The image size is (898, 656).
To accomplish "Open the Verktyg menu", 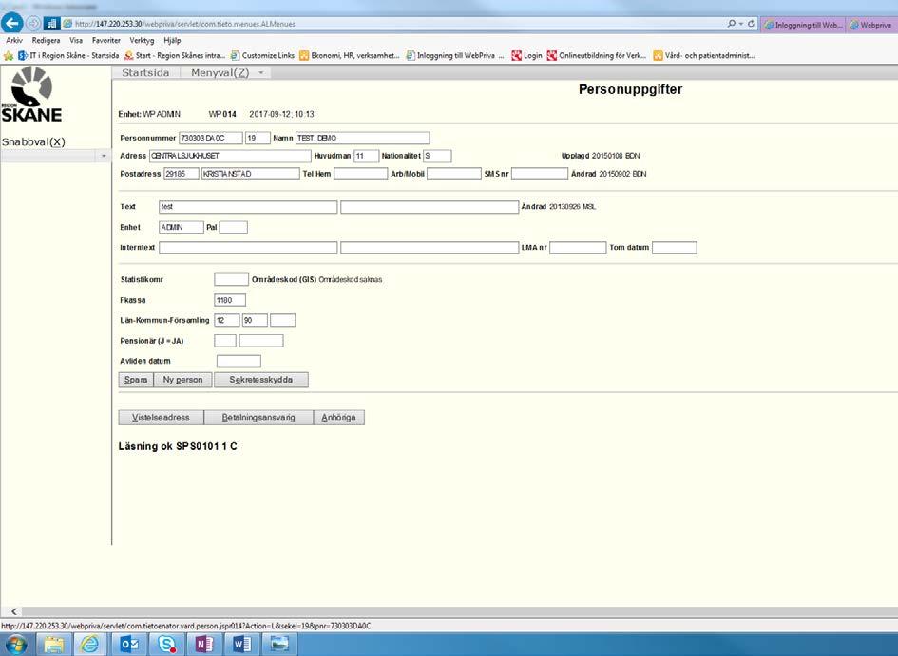I will pos(142,40).
